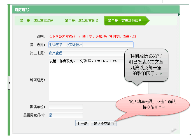Click the 科研经历 field label
The width and height of the screenshot is (191, 140).
pos(38,80)
